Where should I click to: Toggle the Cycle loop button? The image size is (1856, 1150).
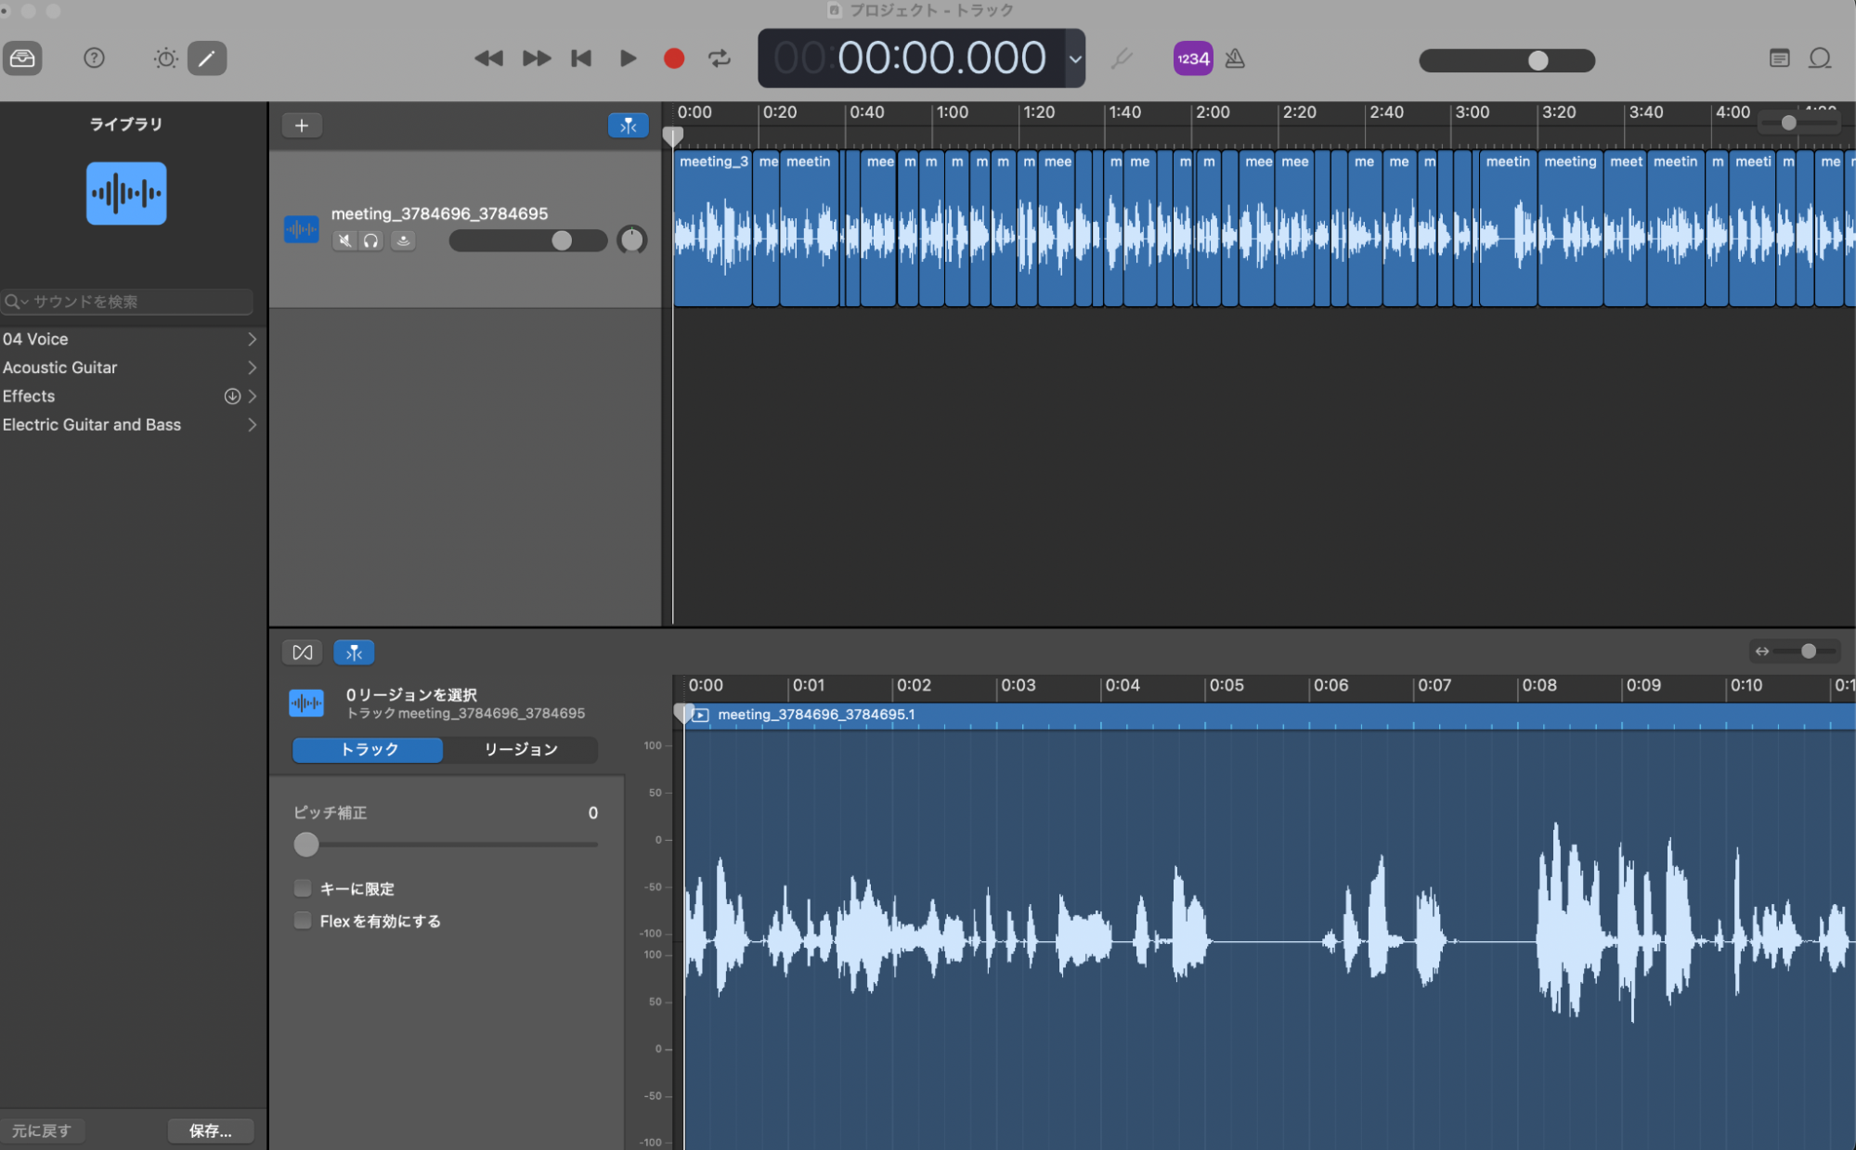[x=720, y=58]
